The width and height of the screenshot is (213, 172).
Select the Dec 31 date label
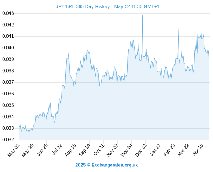click(141, 150)
